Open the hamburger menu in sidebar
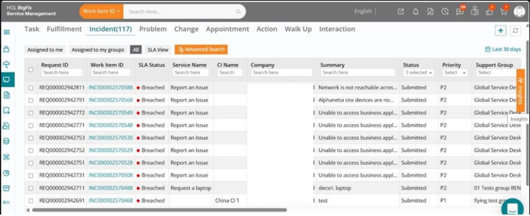Viewport: 530px width, 216px height. (x=7, y=32)
